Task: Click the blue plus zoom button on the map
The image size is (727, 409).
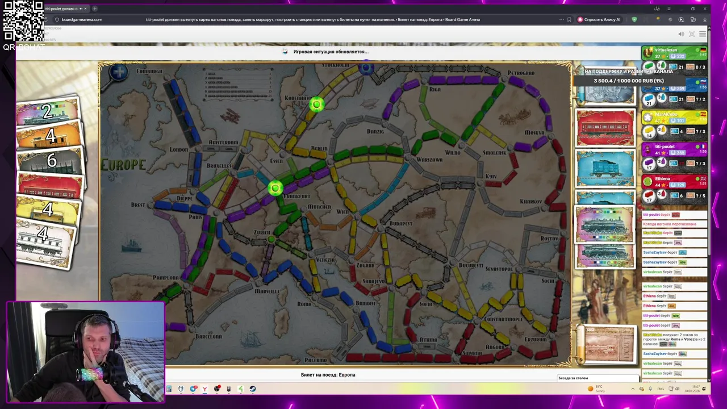Action: [119, 72]
